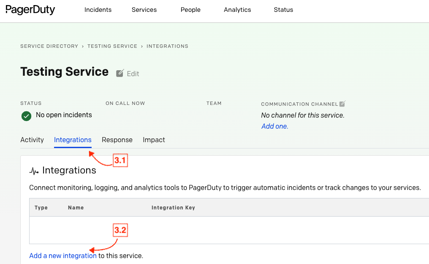The image size is (429, 264).
Task: Select the Integrations tab
Action: (73, 140)
